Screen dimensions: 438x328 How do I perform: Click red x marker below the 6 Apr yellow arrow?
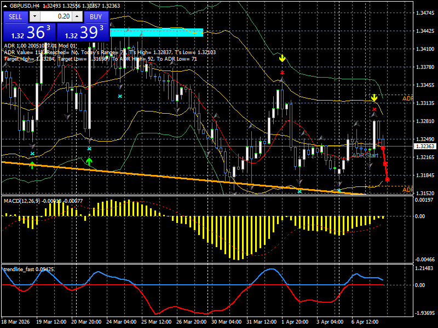[374, 109]
